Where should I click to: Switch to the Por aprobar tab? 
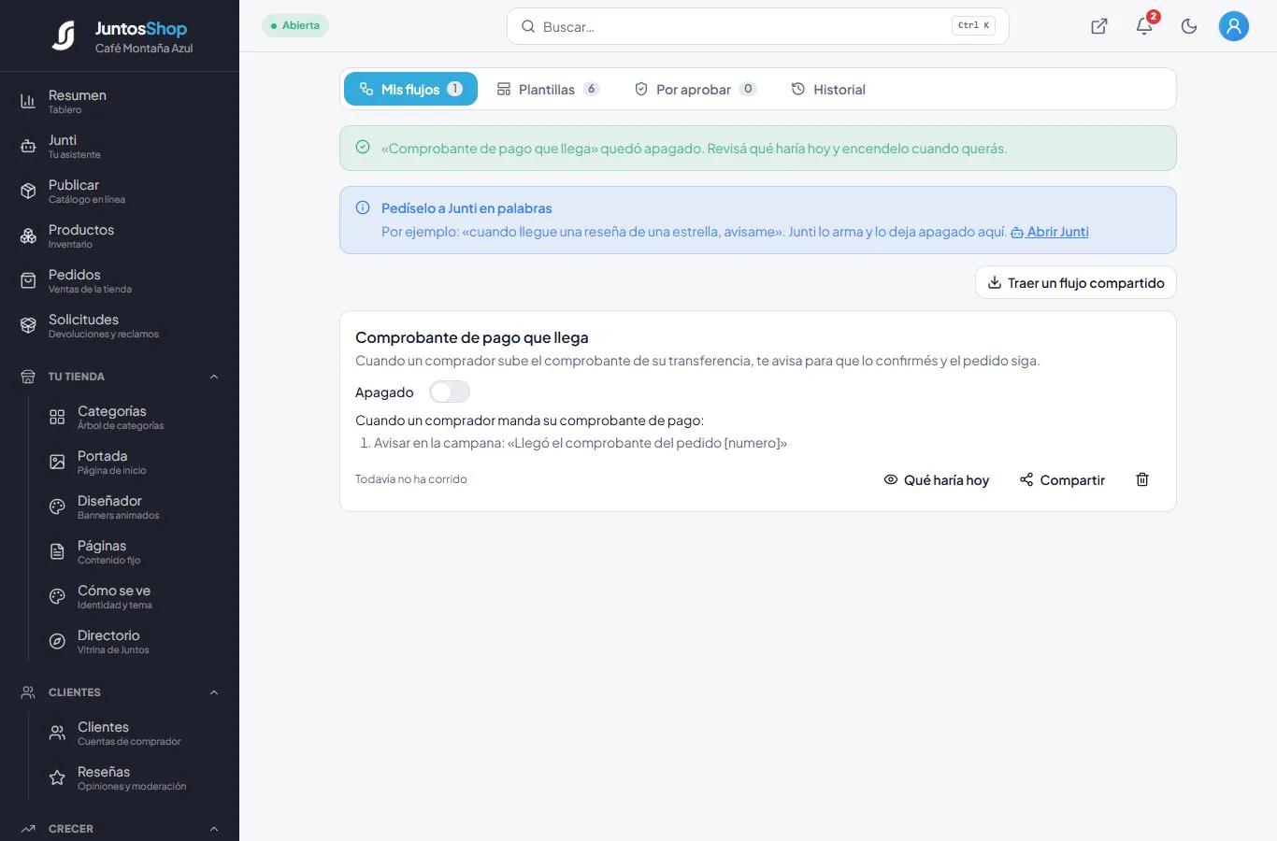coord(694,89)
